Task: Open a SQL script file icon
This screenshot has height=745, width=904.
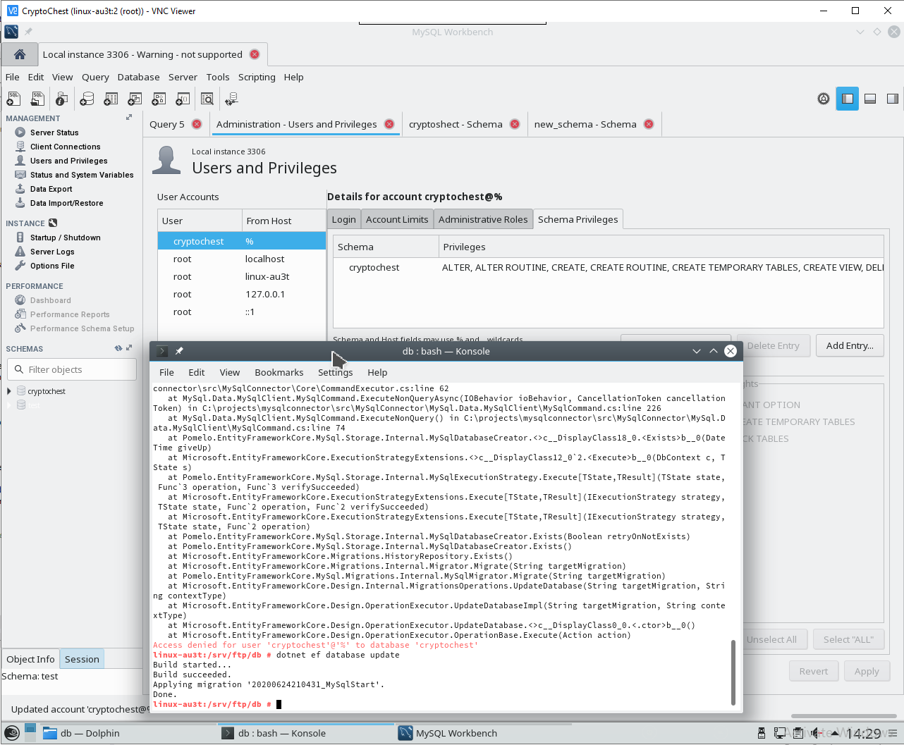Action: click(38, 99)
